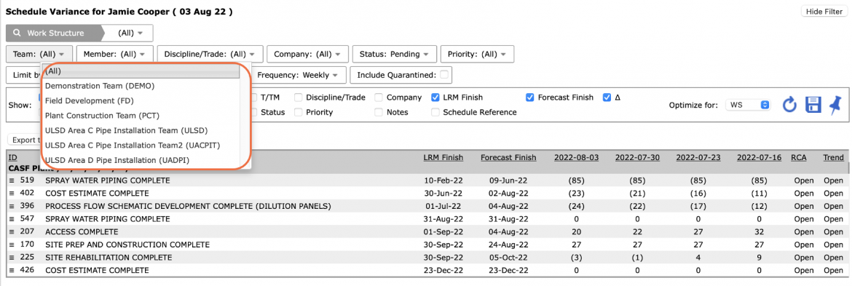The height and width of the screenshot is (286, 852).
Task: Open row menu icon for ID 170
Action: click(12, 245)
